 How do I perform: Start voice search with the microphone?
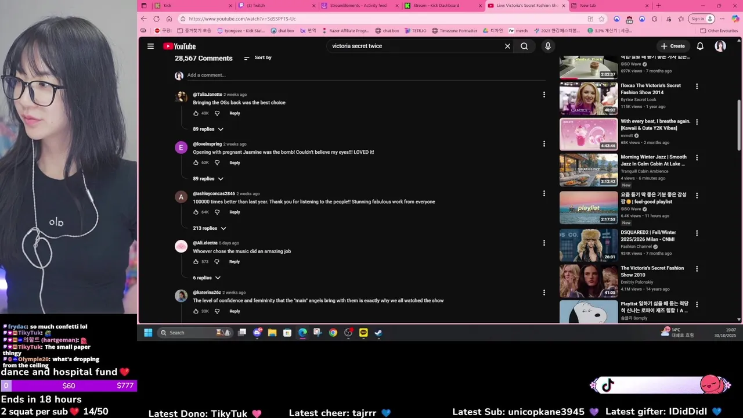click(547, 46)
